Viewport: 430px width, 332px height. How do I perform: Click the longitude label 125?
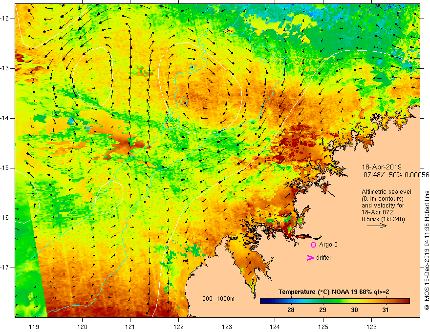[323, 327]
